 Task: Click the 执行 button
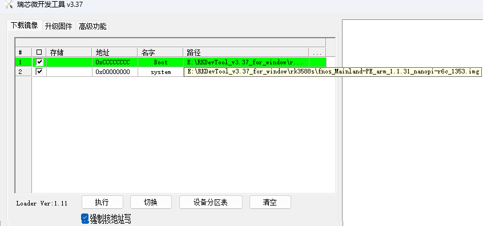pos(102,202)
